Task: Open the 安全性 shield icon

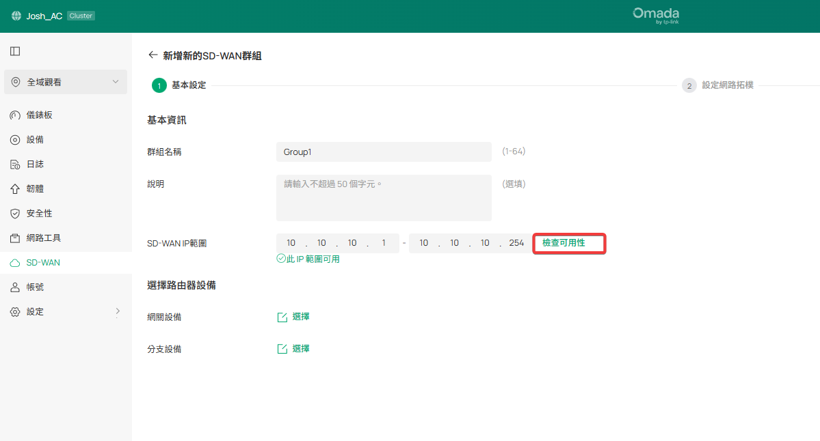Action: tap(15, 214)
